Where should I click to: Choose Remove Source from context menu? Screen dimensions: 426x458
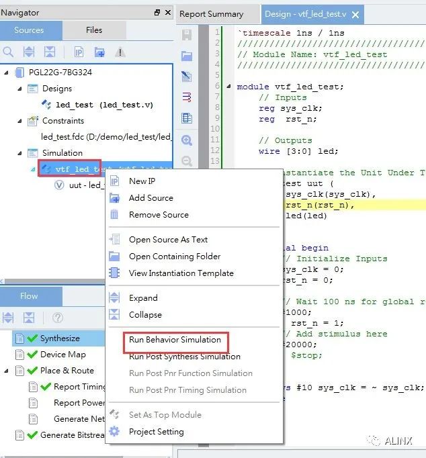[x=194, y=215]
